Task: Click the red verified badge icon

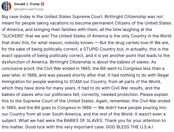Action: click(43, 4)
